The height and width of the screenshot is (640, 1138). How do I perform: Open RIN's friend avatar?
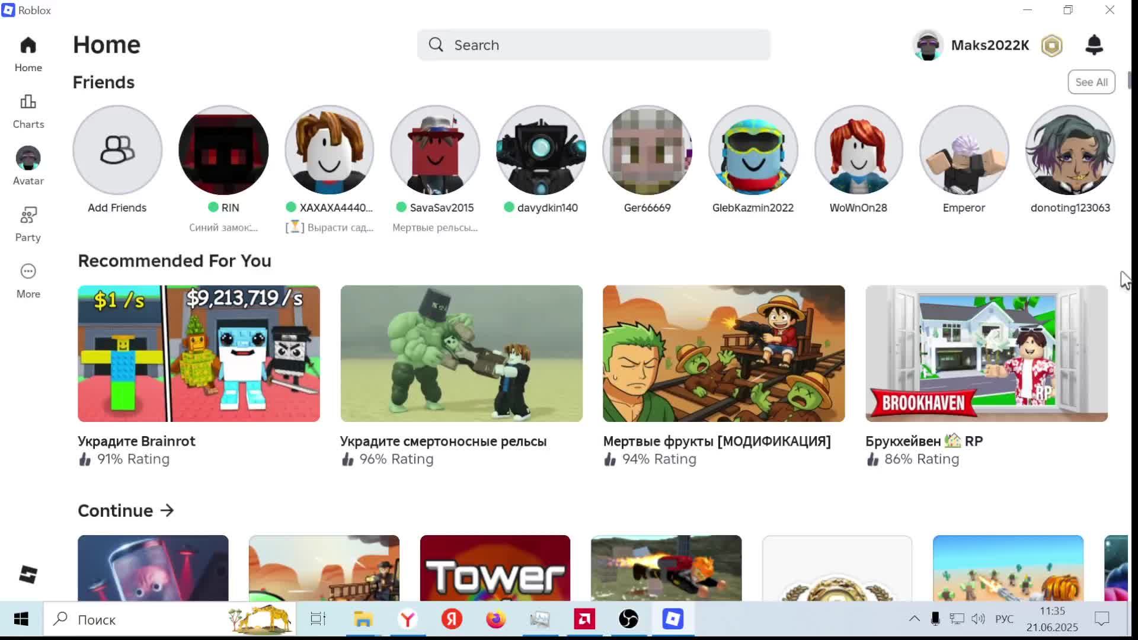click(x=223, y=150)
